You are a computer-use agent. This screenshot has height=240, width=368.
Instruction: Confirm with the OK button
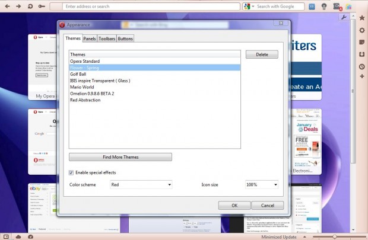click(234, 205)
